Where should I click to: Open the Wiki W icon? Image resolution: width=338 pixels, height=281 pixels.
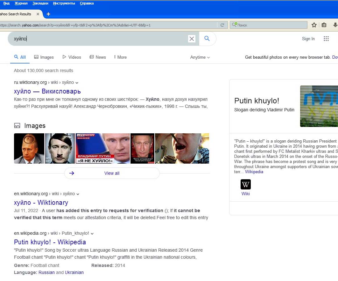tap(245, 184)
